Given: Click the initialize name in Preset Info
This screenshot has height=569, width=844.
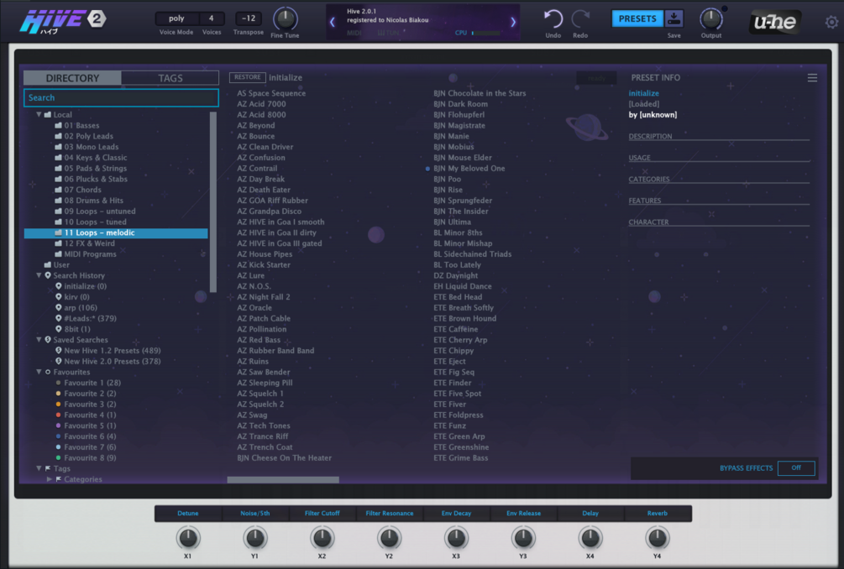Looking at the screenshot, I should coord(644,93).
